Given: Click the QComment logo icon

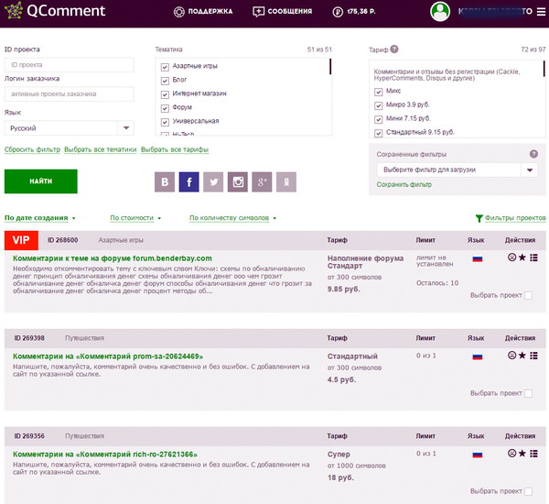Looking at the screenshot, I should click(x=14, y=10).
